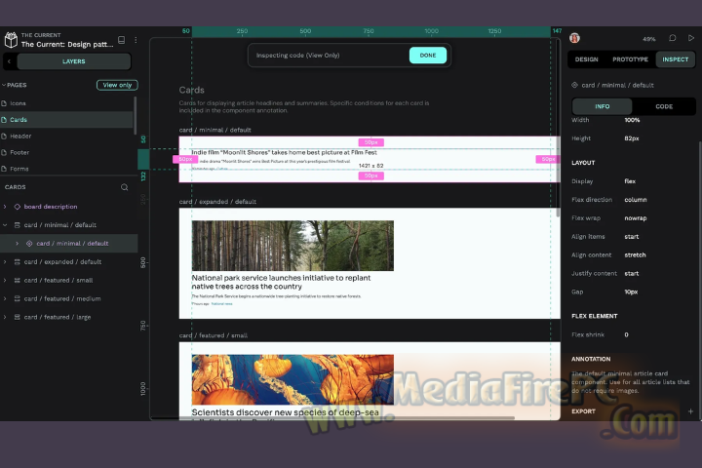Click the Forms page icon

[x=4, y=169]
